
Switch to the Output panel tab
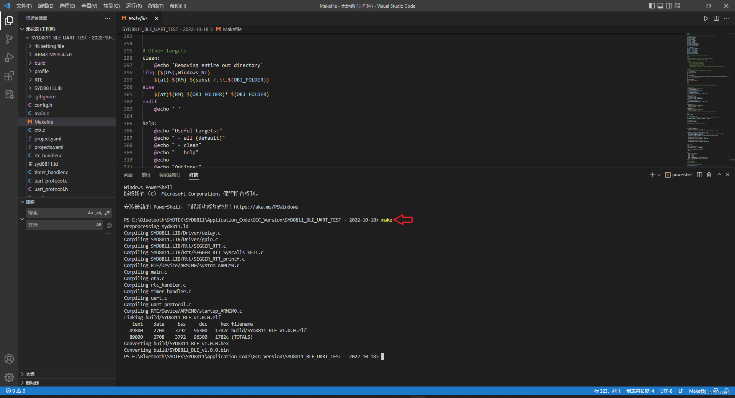coord(146,175)
